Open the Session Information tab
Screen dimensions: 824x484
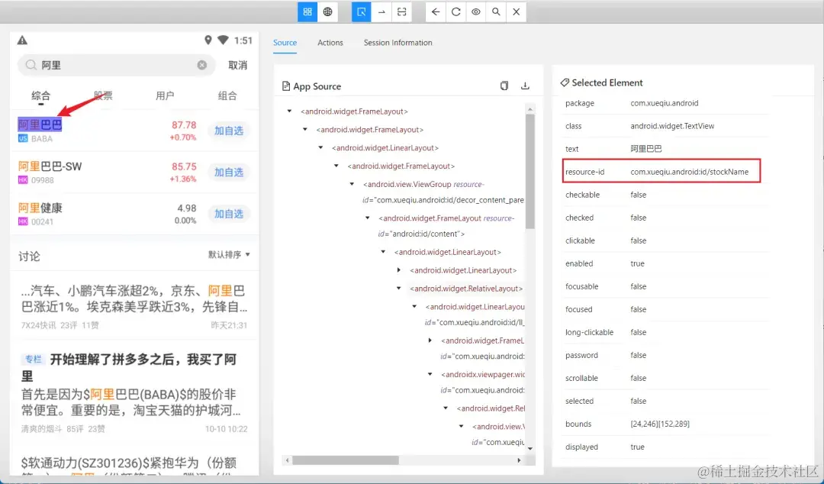point(398,43)
